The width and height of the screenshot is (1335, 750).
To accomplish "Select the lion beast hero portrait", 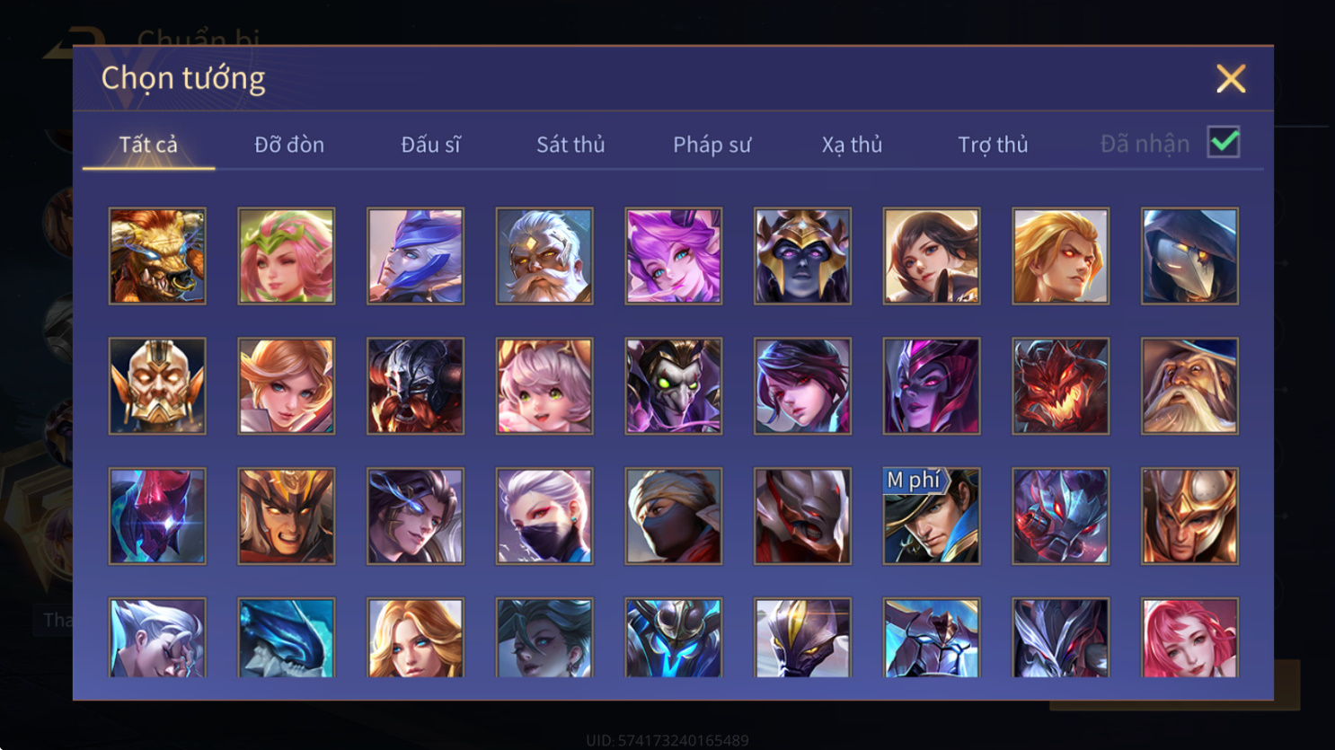I will pyautogui.click(x=157, y=256).
